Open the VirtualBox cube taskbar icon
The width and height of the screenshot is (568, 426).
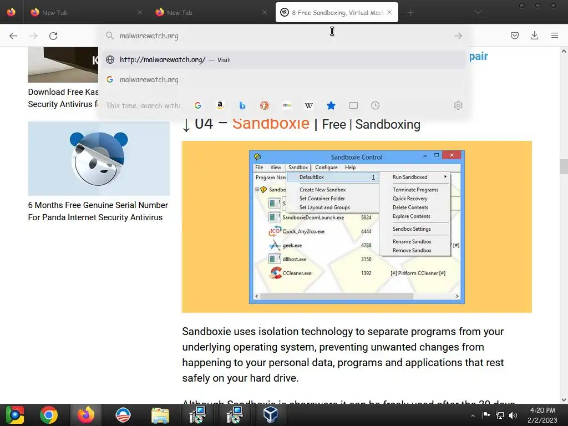point(271,415)
